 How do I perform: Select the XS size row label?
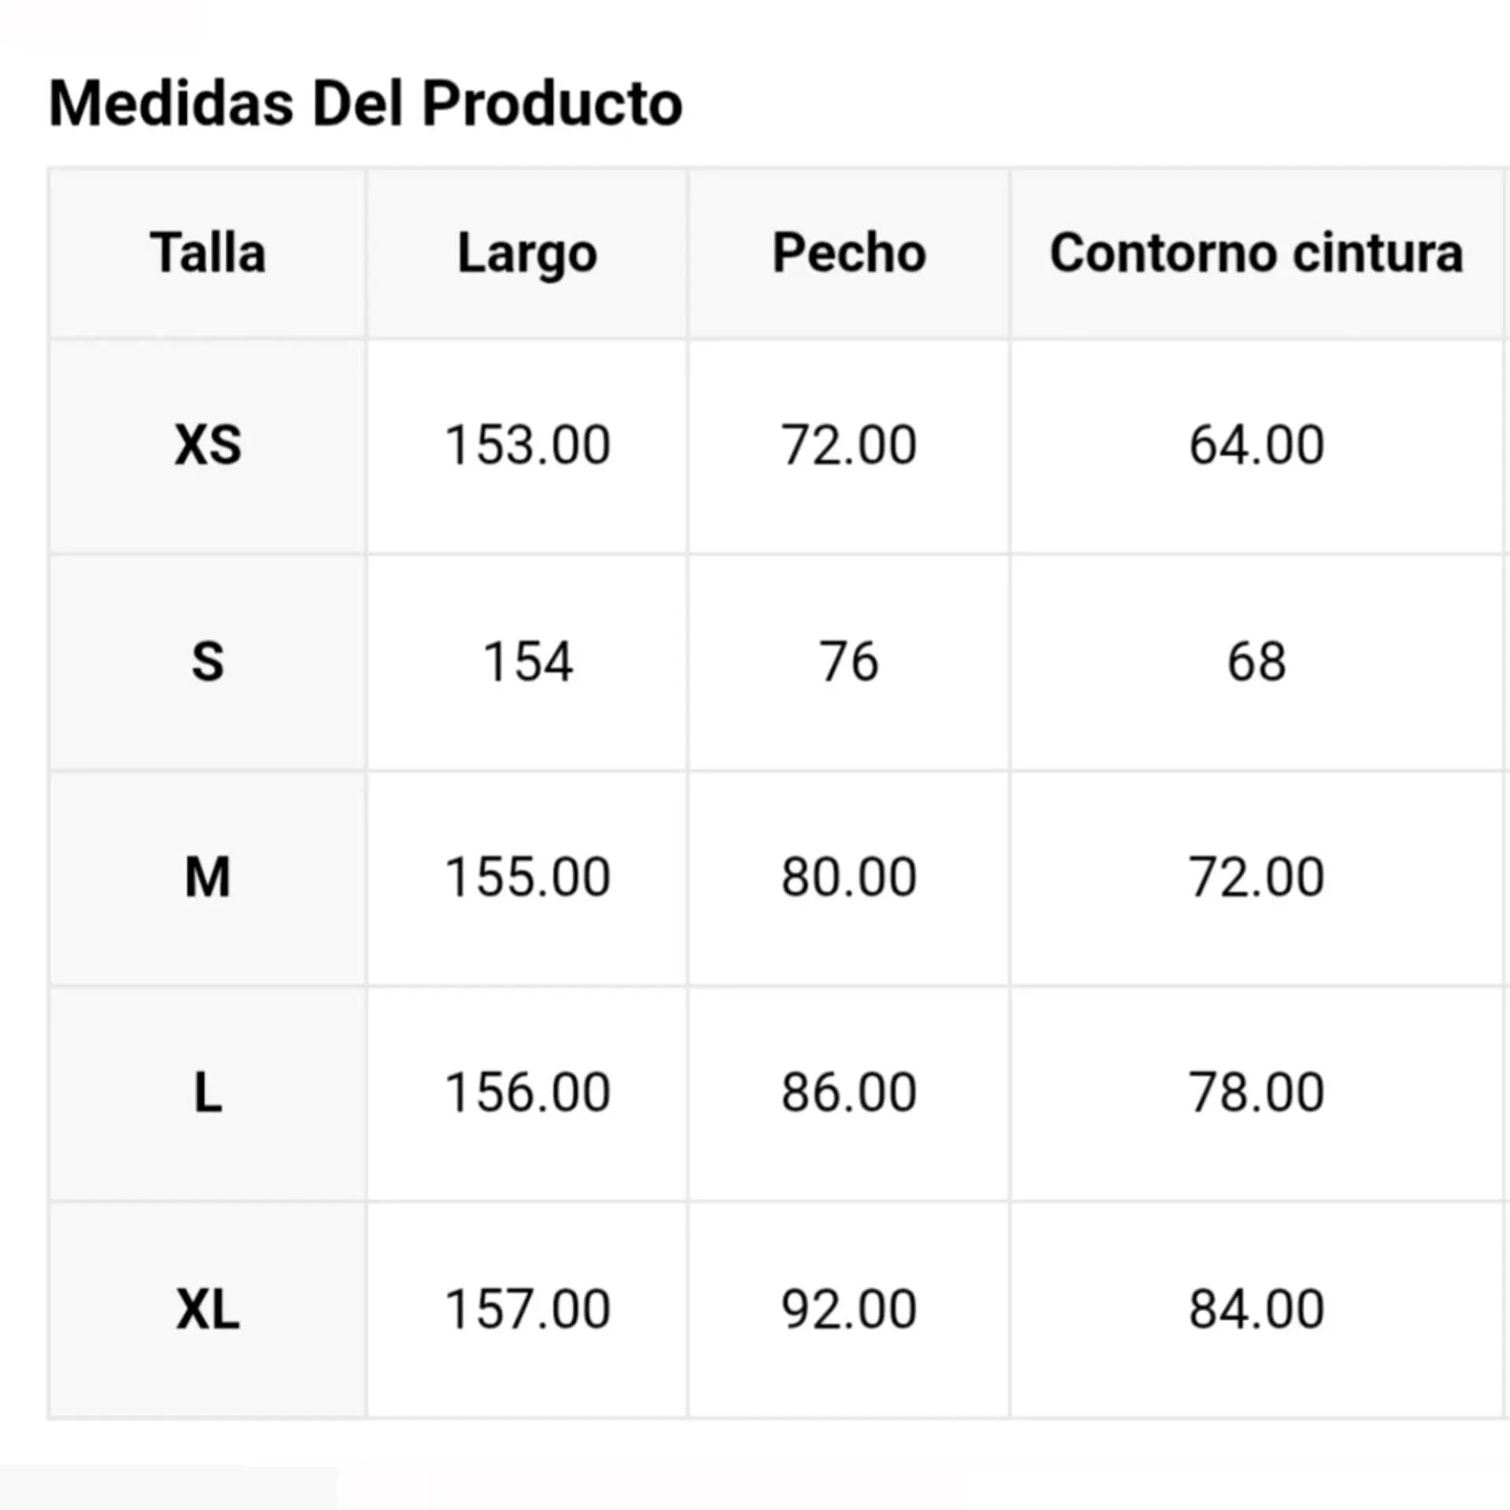tap(208, 445)
